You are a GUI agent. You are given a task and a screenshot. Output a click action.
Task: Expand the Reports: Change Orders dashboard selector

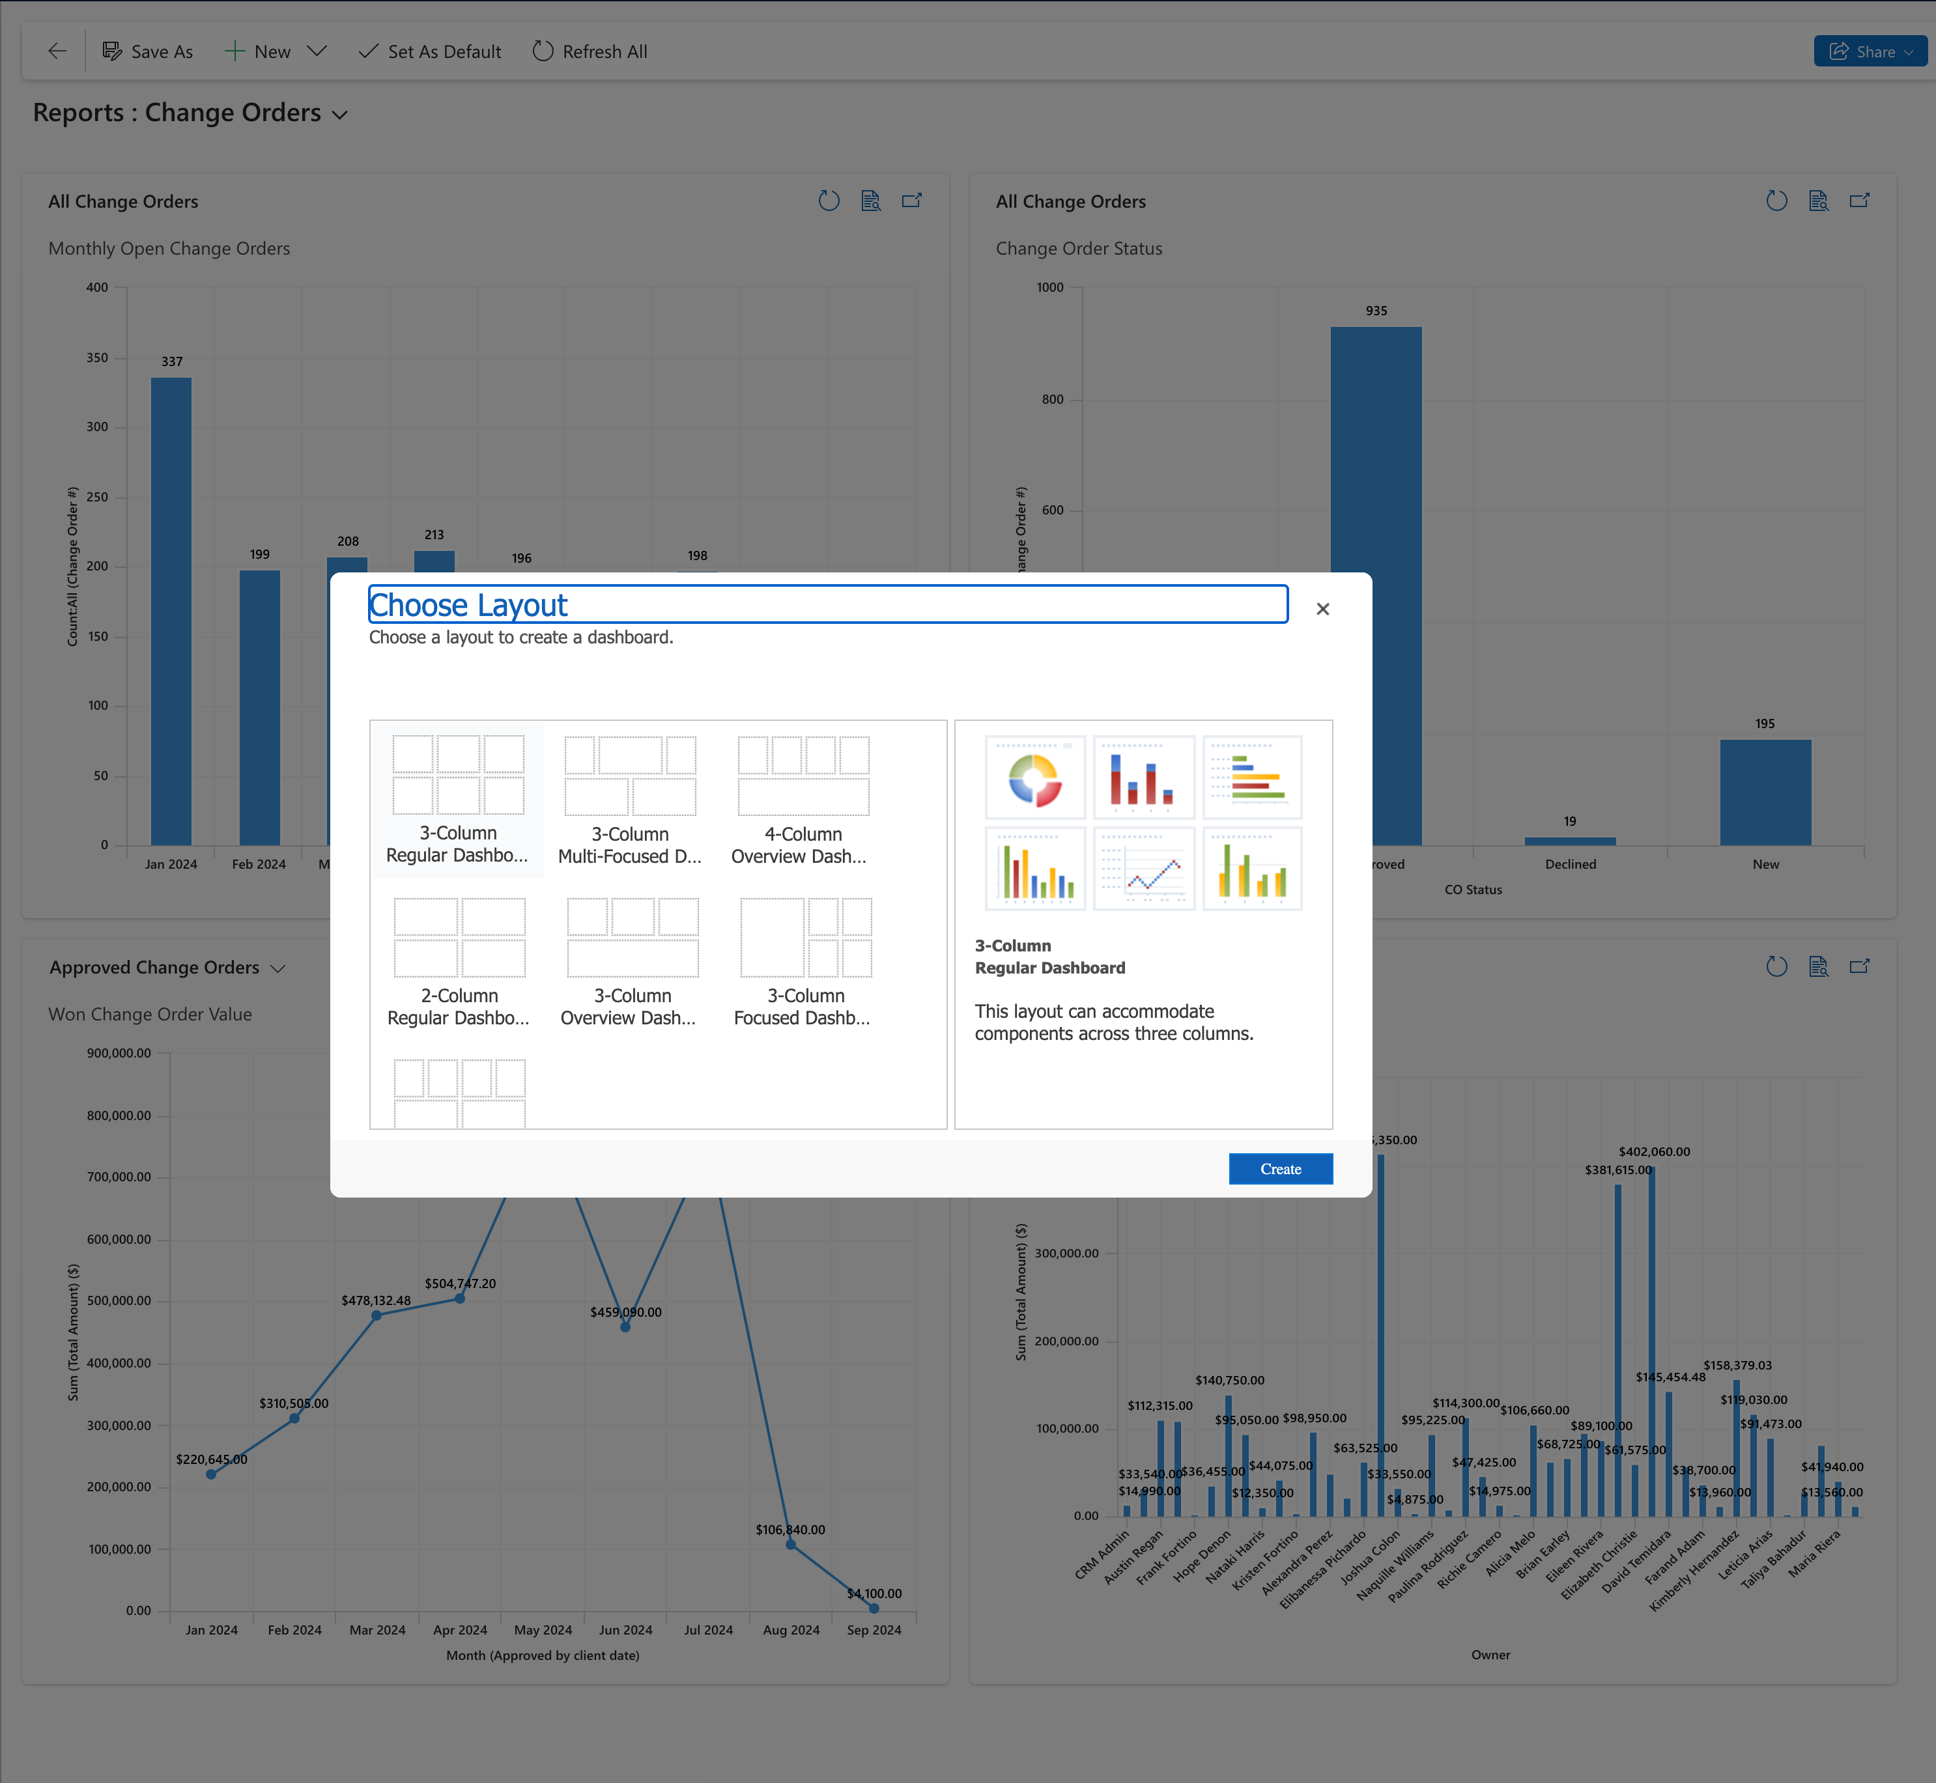340,115
